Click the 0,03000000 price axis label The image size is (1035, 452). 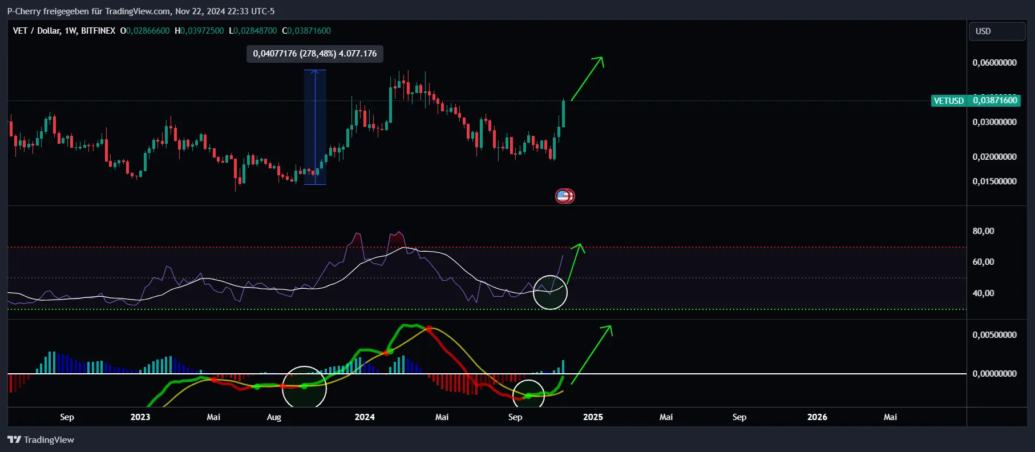pyautogui.click(x=994, y=122)
